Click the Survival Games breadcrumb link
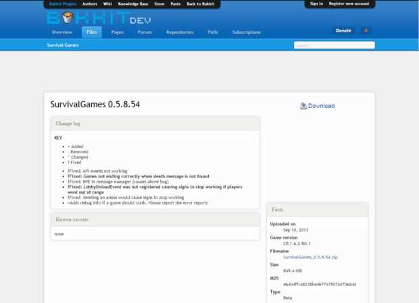This screenshot has width=419, height=303. (63, 45)
